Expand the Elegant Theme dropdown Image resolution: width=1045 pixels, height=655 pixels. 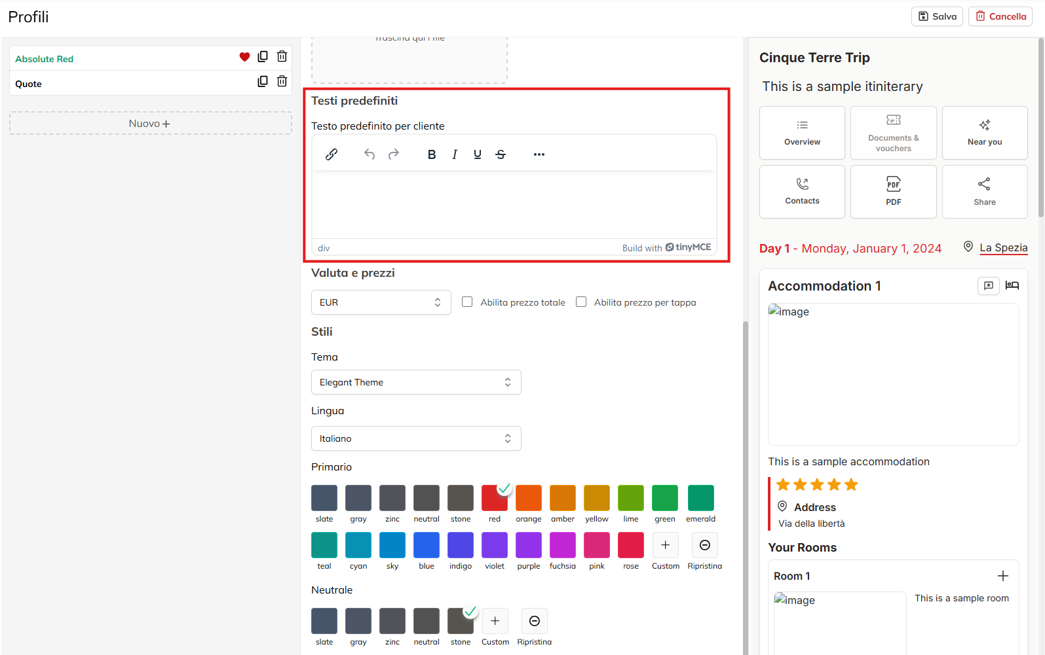415,382
